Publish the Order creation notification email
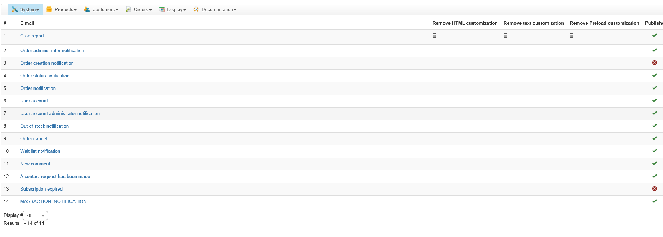This screenshot has width=663, height=237. coord(654,63)
